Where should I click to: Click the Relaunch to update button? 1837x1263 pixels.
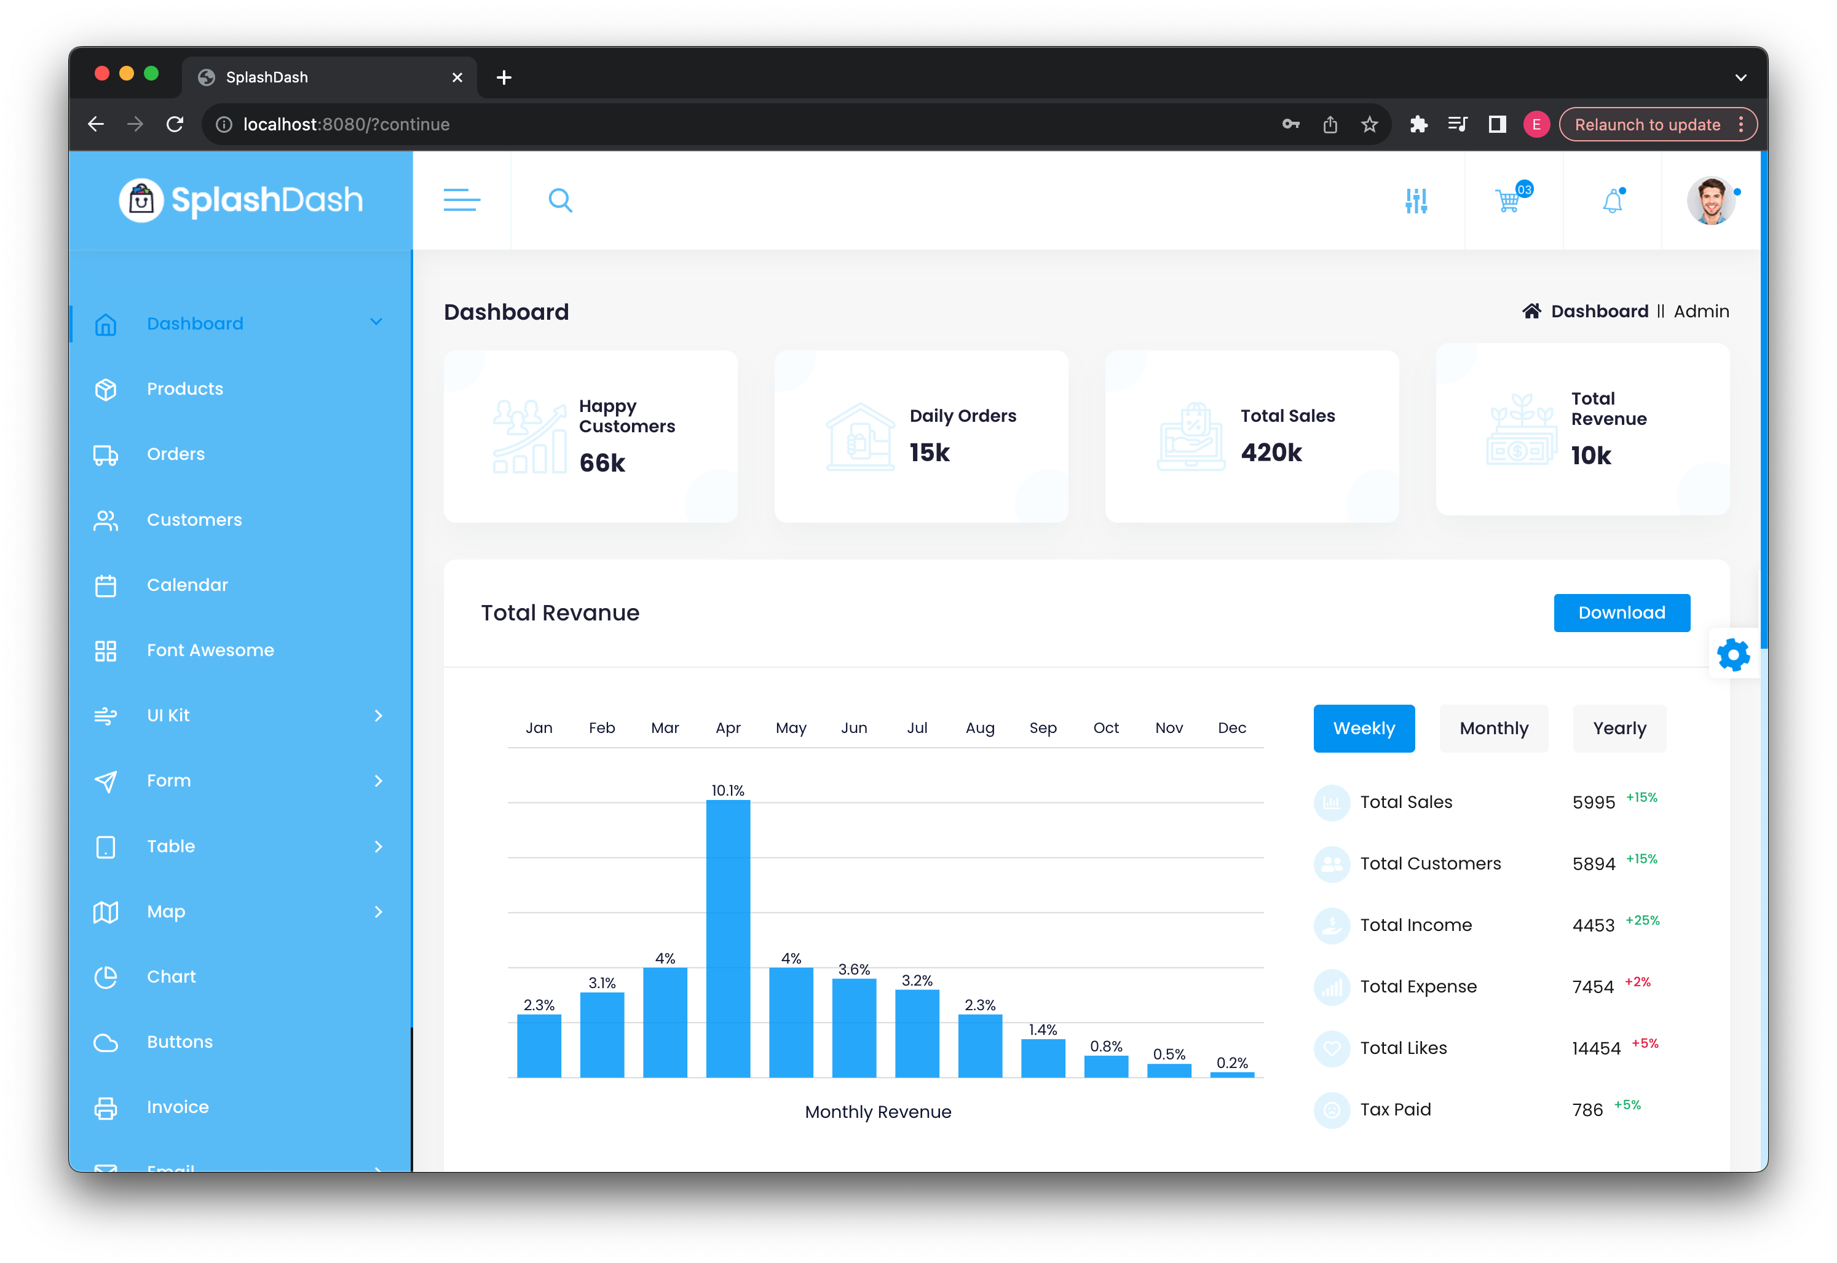point(1657,124)
